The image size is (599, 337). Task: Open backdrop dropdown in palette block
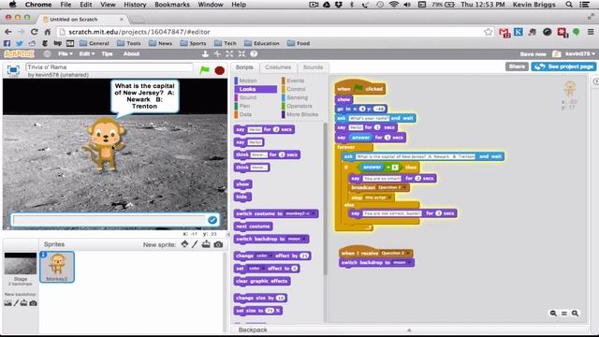pyautogui.click(x=304, y=240)
